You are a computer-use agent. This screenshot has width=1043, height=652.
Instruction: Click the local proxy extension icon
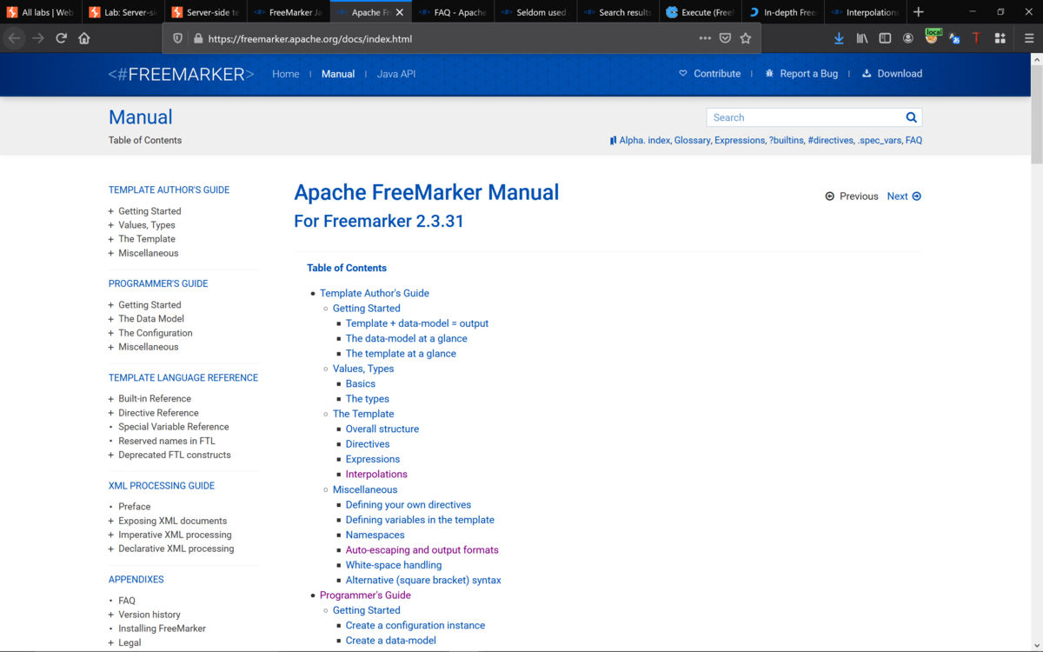(x=932, y=37)
